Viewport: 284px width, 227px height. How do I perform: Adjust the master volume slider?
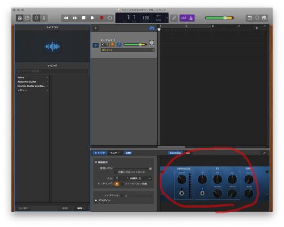(219, 18)
